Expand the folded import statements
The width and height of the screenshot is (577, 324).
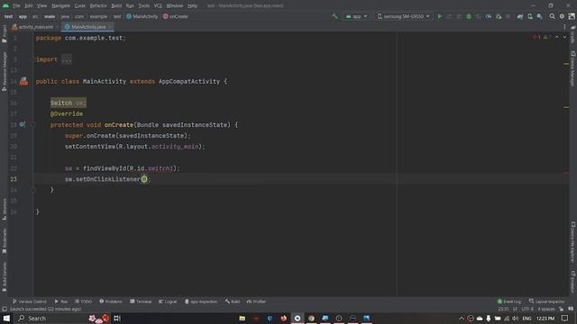(67, 59)
